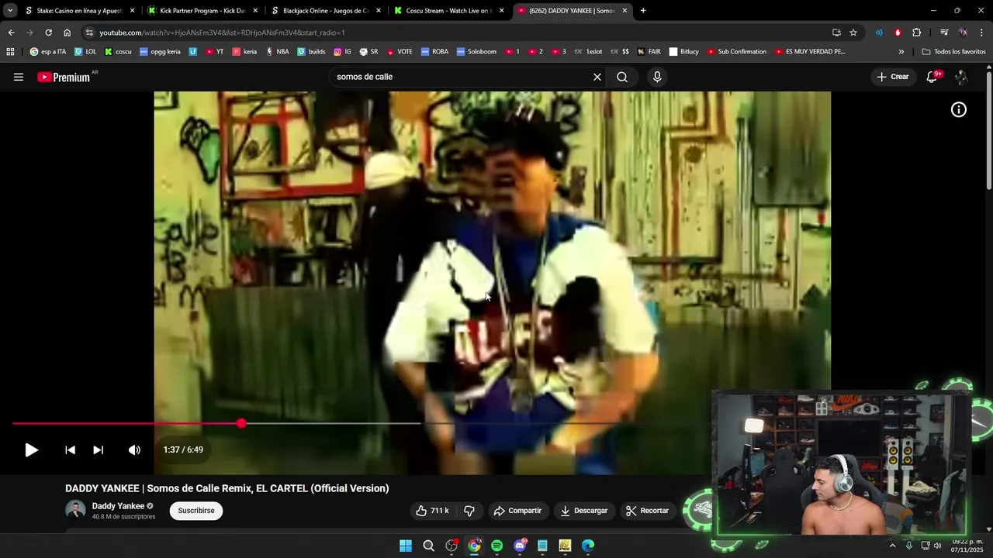The image size is (993, 558).
Task: Play the Daddy Yankee video
Action: pos(31,449)
